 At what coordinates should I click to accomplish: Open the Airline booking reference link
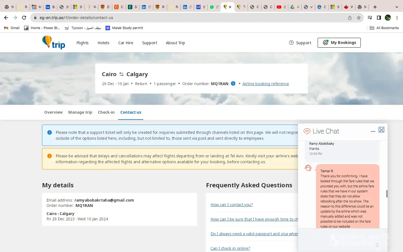click(266, 84)
